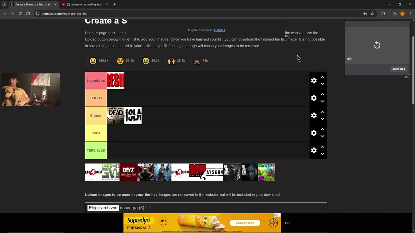This screenshot has width=415, height=233.
Task: Move Malos row down
Action: point(322,136)
